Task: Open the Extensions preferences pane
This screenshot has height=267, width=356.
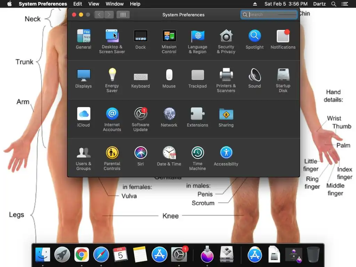Action: click(x=197, y=117)
